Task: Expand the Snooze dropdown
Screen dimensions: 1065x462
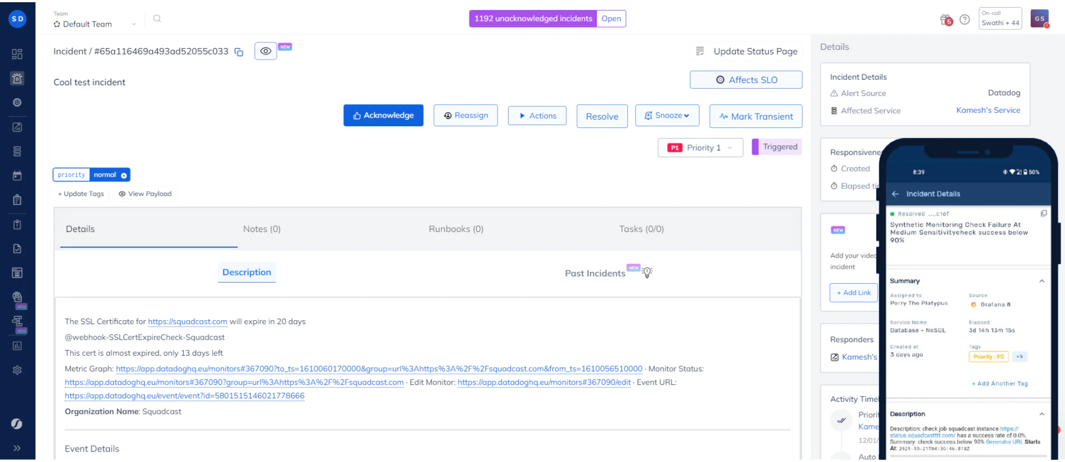Action: [x=667, y=116]
